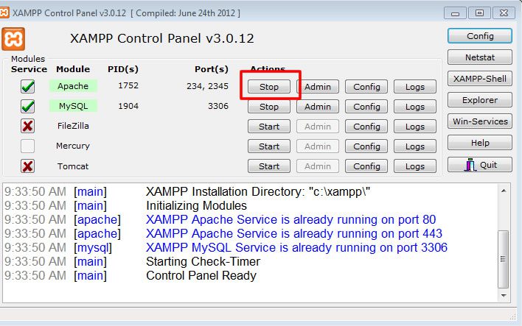Stop the MySQL module
Viewport: 522px width, 326px height.
point(269,107)
